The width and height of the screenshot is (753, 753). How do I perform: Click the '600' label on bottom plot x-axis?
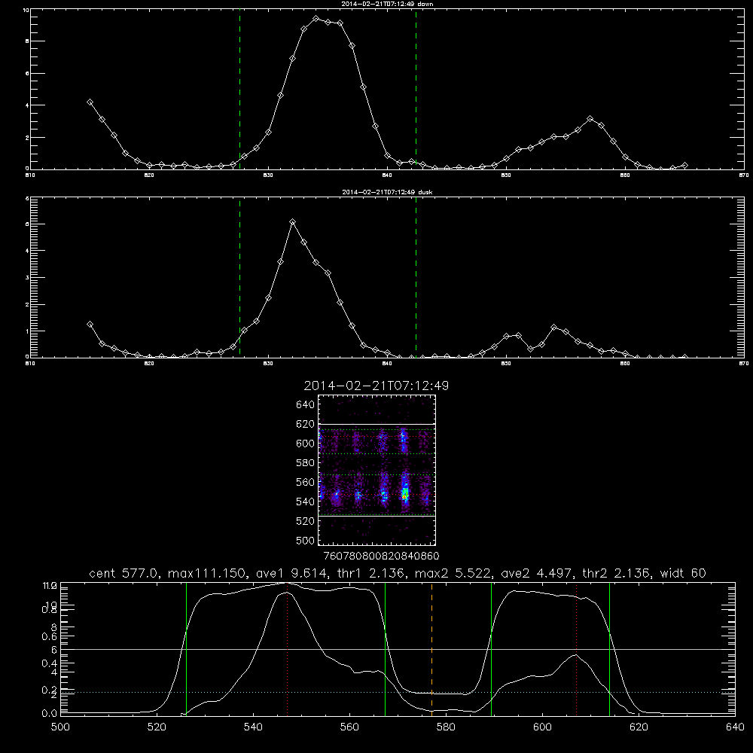pos(542,727)
